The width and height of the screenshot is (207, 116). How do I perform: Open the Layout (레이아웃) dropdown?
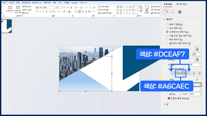point(27,6)
